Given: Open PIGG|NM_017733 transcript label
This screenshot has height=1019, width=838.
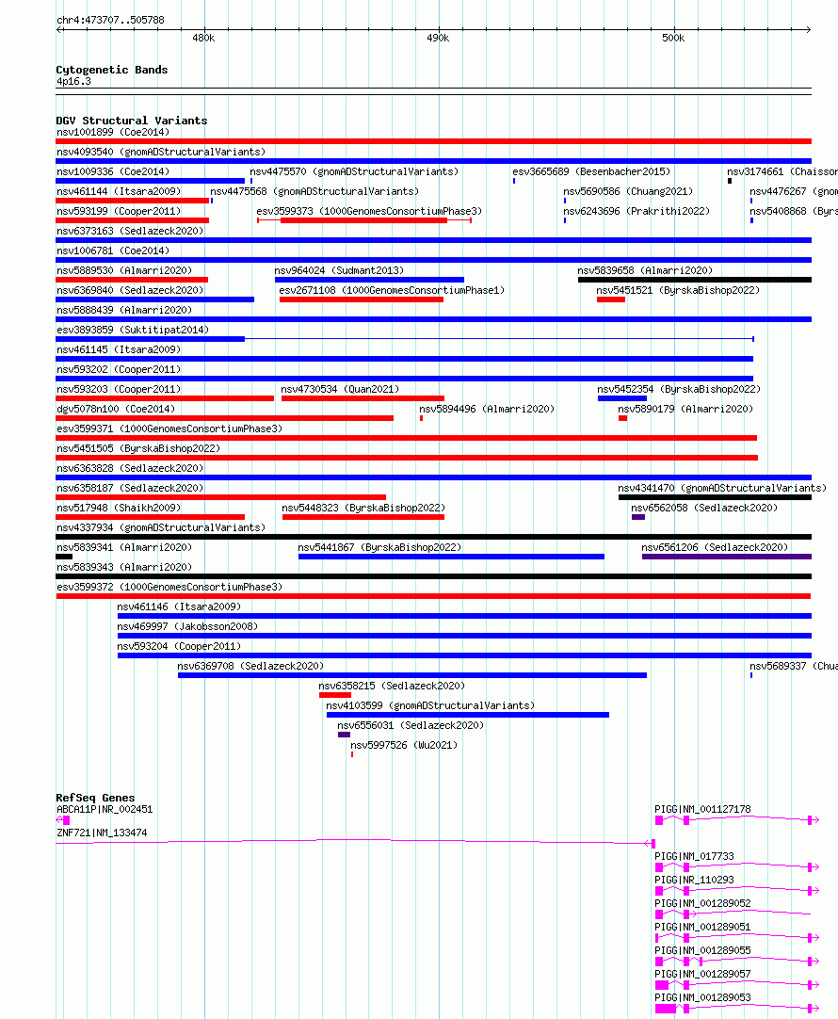Looking at the screenshot, I should click(x=695, y=856).
